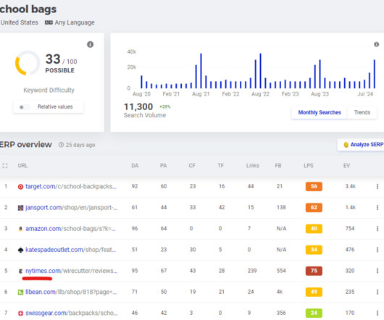Viewport: 384px width, 320px height.
Task: Click the +29% volume change indicator
Action: point(164,106)
